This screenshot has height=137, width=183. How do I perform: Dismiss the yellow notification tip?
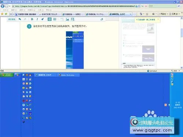(x=158, y=19)
